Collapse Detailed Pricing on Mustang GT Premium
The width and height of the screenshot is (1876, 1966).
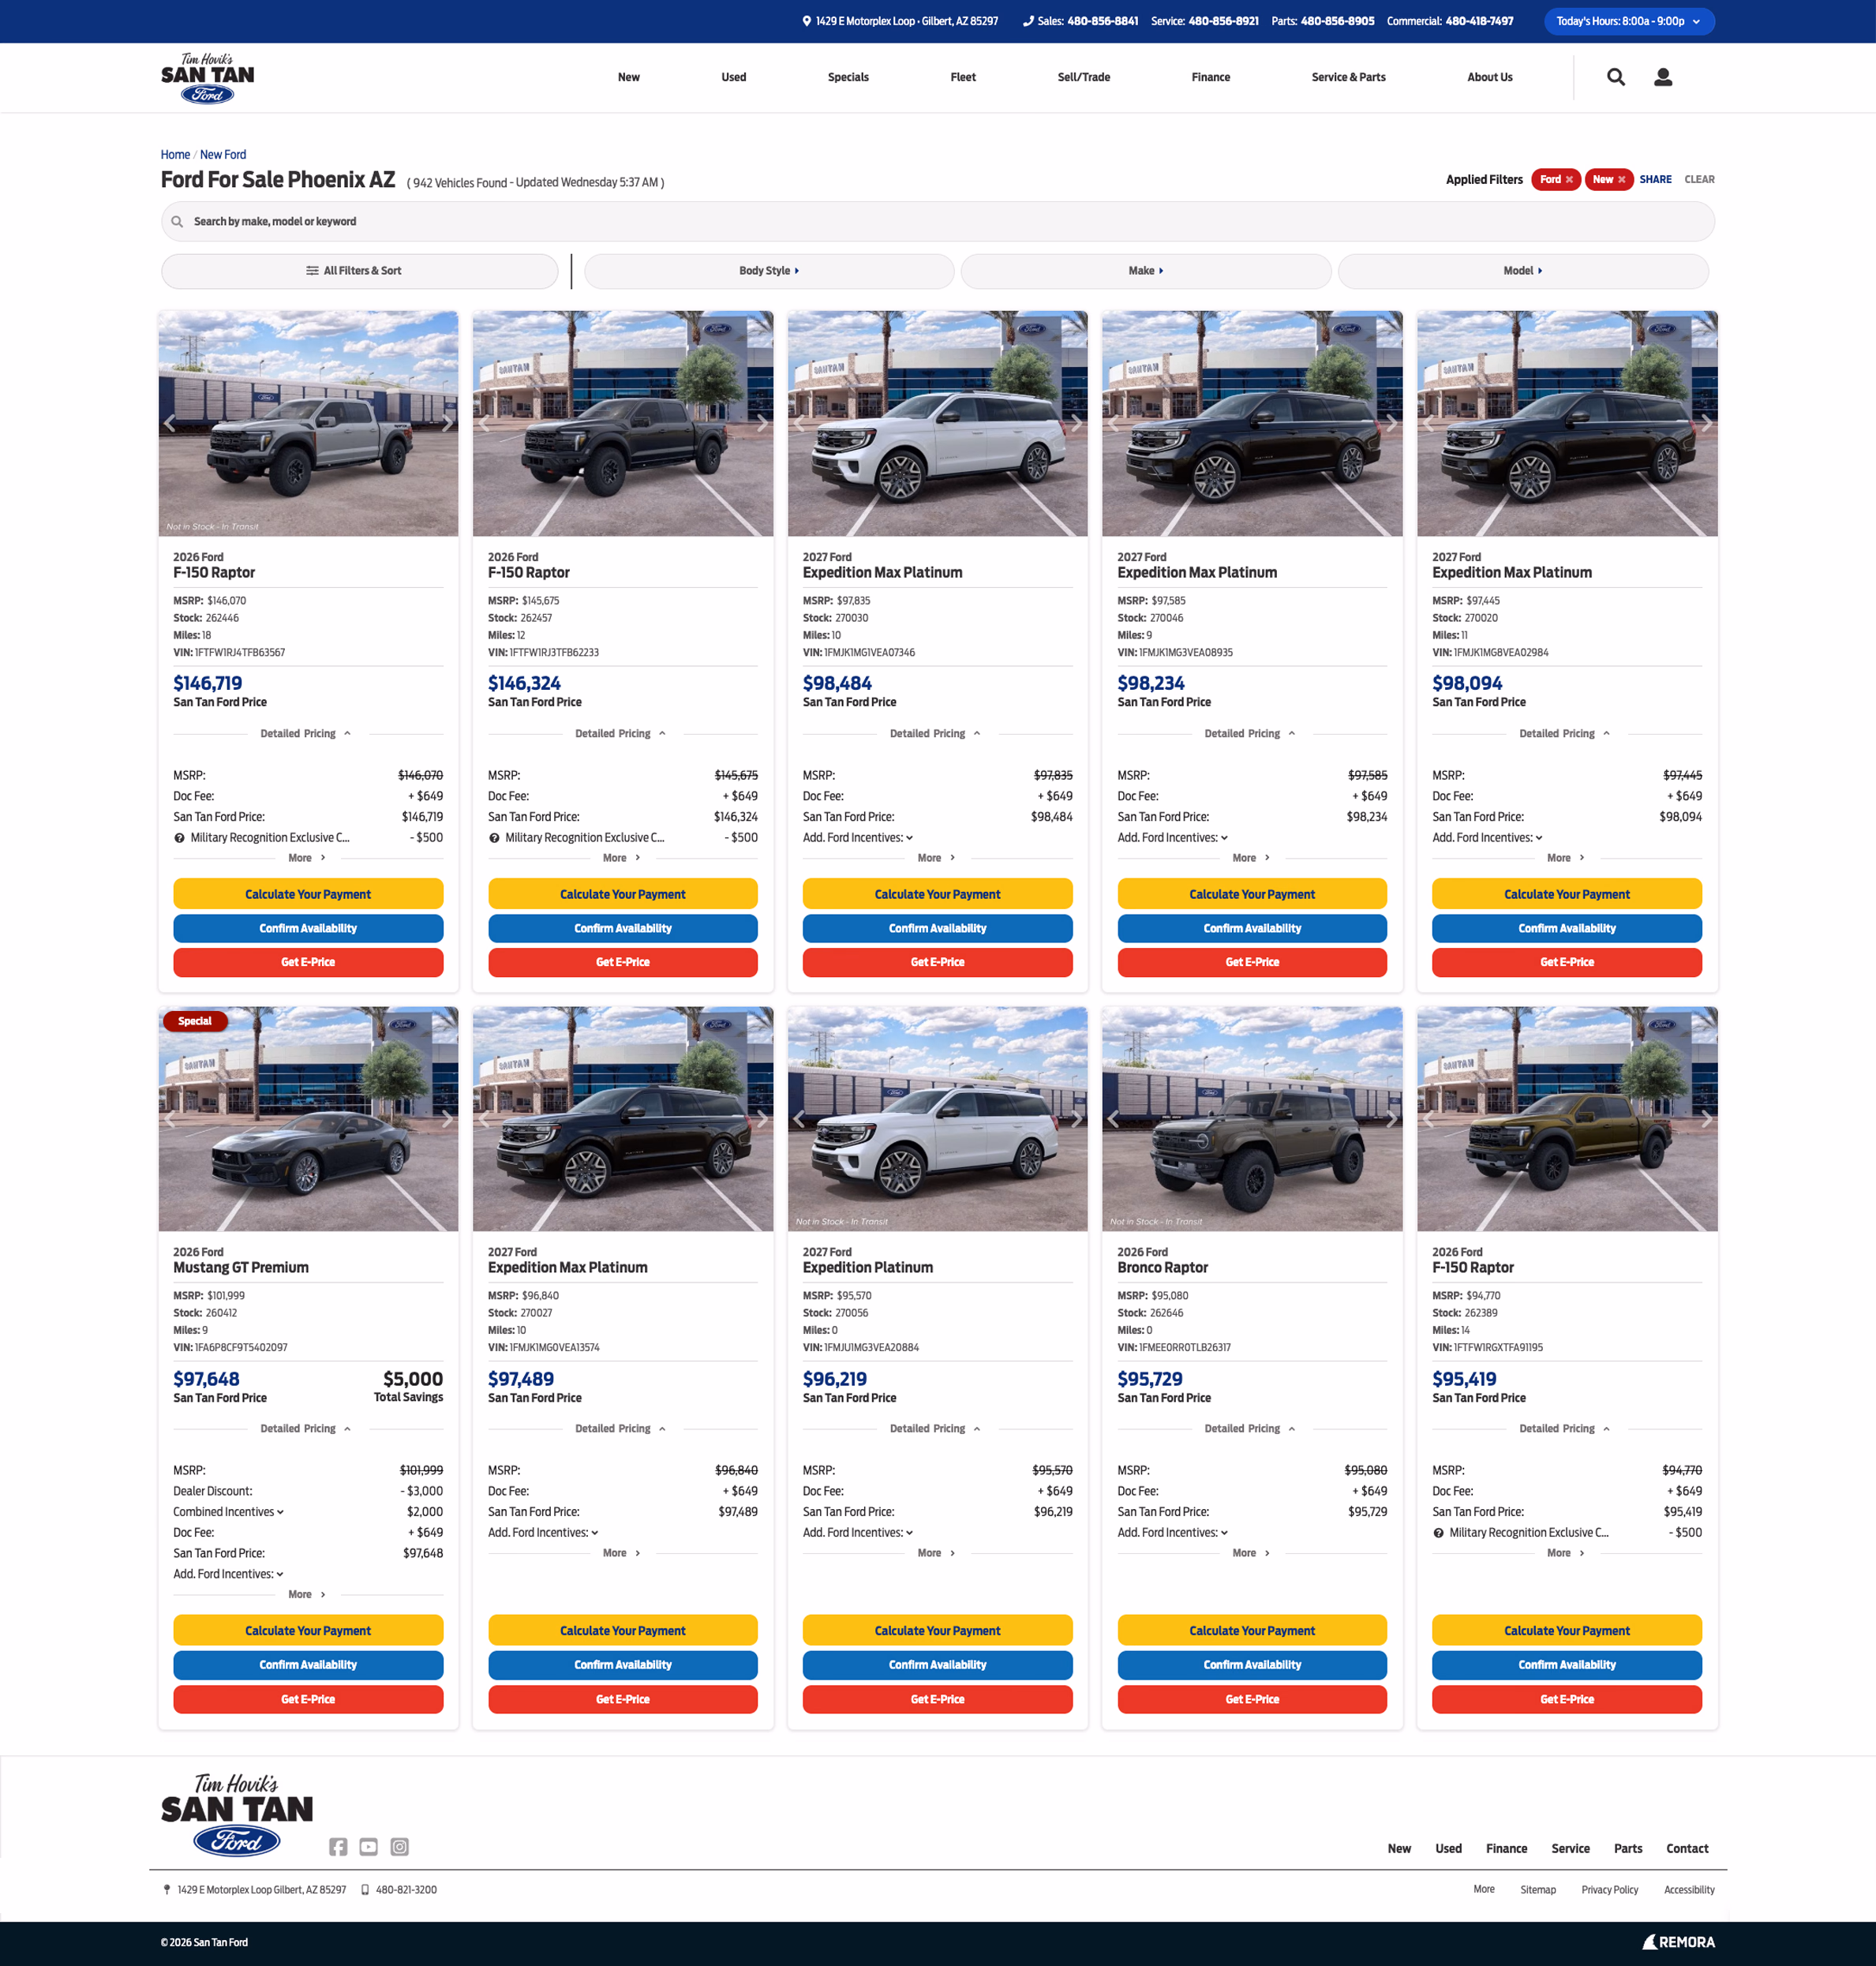tap(307, 1429)
